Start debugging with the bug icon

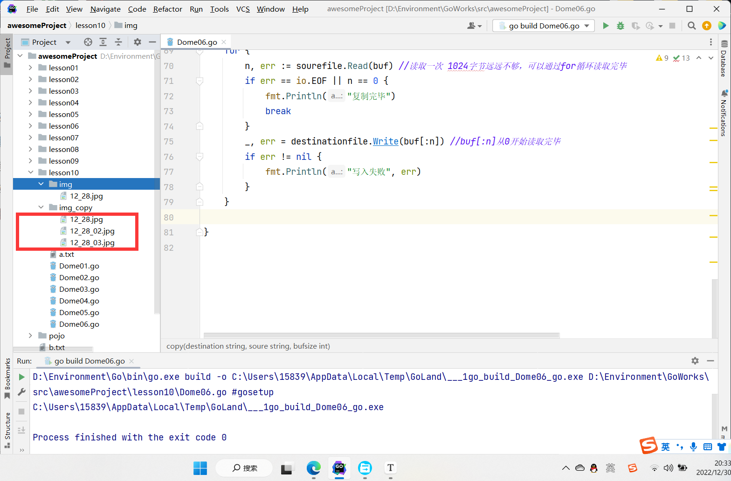(620, 26)
